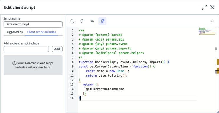Click the '*/' comment closing on line 7

pos(81,57)
